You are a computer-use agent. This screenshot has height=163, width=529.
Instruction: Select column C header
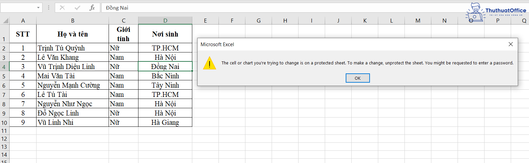click(124, 21)
